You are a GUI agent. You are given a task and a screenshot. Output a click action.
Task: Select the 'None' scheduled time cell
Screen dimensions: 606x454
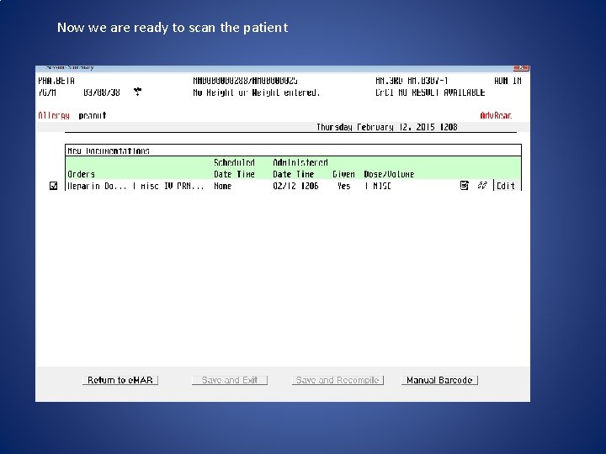click(223, 186)
